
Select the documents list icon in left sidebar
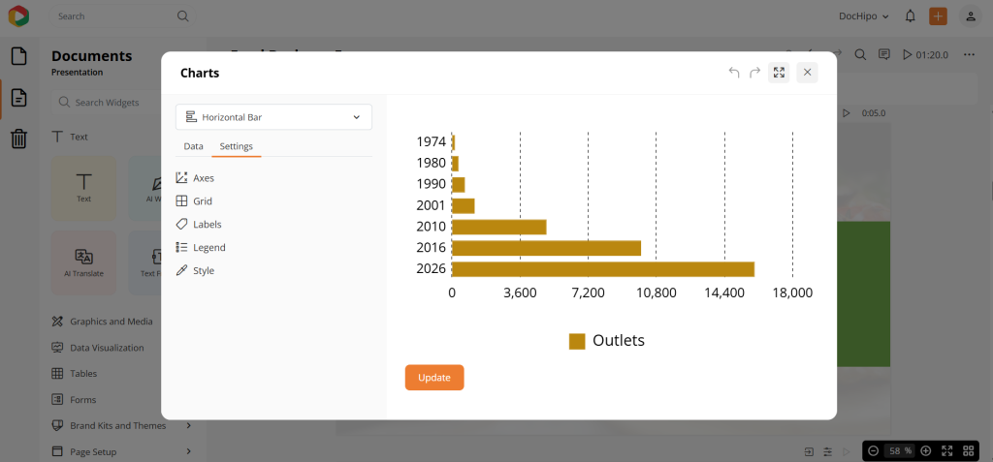coord(19,98)
